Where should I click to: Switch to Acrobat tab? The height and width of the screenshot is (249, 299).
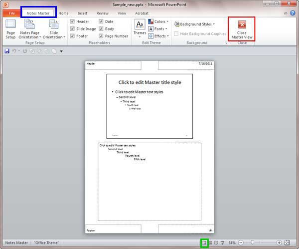(x=142, y=13)
